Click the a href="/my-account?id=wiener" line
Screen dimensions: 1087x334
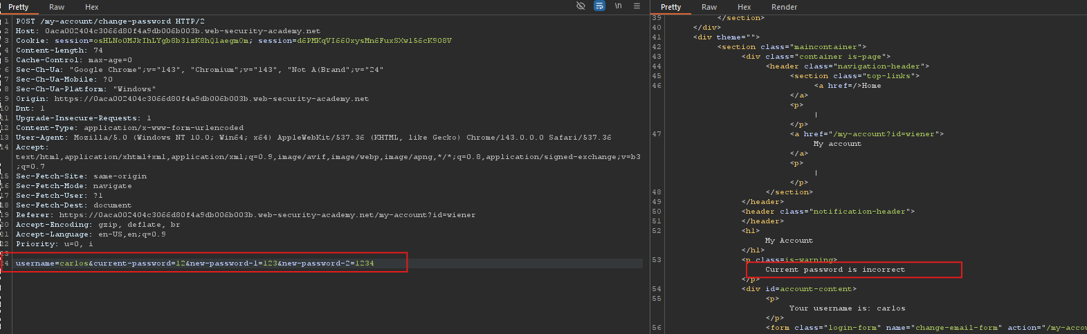pos(867,134)
